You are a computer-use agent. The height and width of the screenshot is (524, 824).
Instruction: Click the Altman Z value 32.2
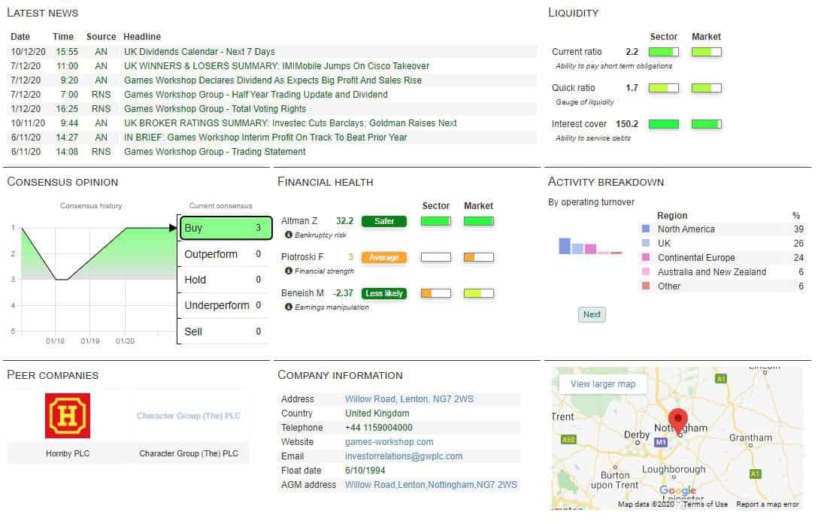pos(345,221)
